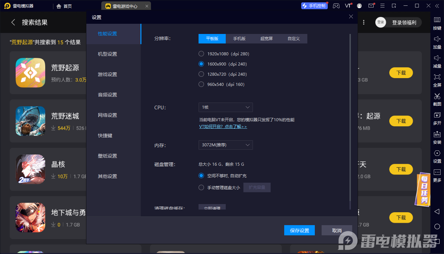Select the 1600x900 (dpi 240) resolution
Viewport: 444px width, 254px height.
201,64
